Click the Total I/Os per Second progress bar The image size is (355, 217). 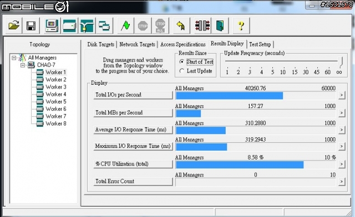point(256,96)
